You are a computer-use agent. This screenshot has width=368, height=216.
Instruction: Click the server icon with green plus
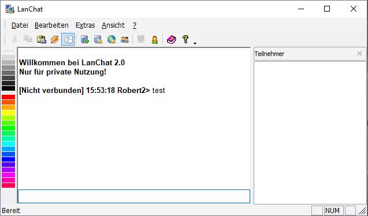[85, 39]
